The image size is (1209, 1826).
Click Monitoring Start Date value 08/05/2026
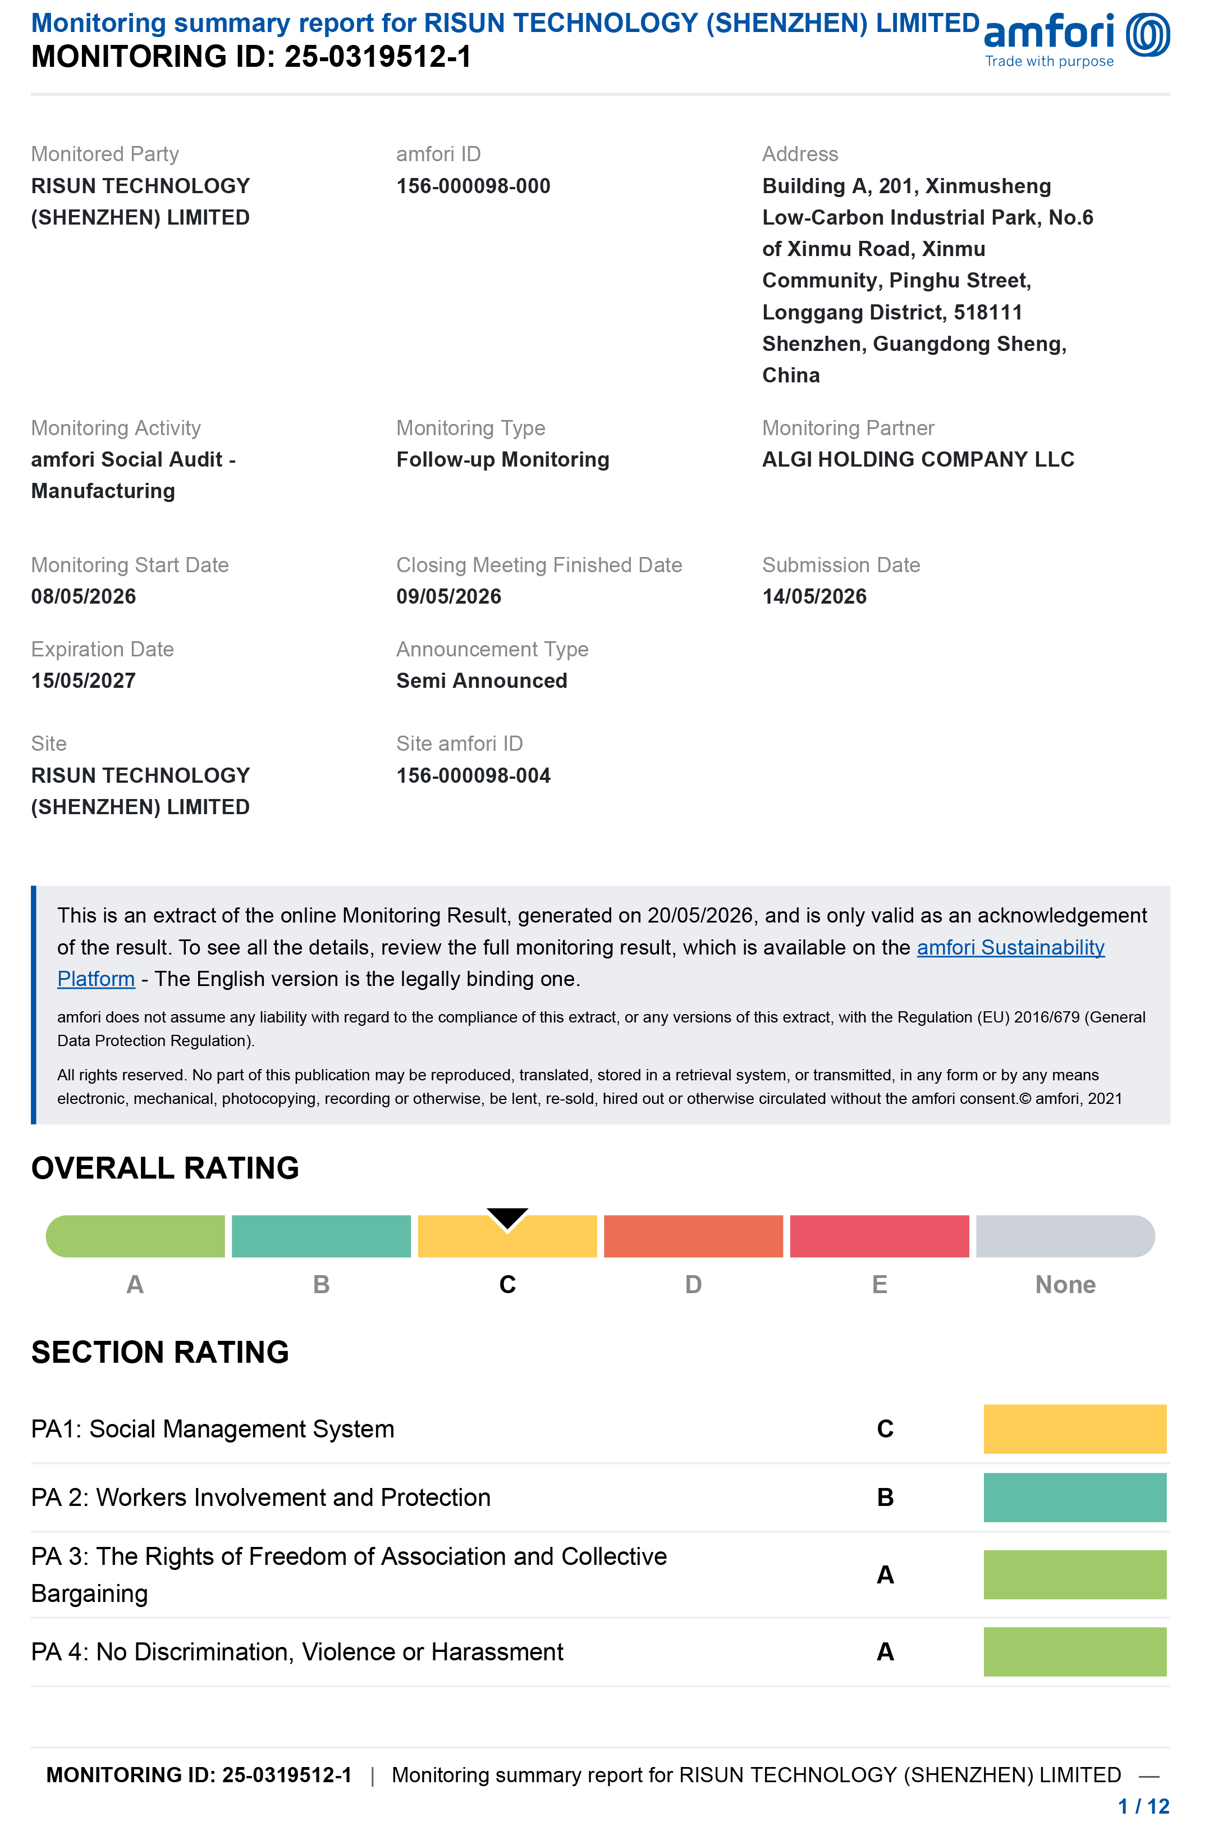click(83, 596)
